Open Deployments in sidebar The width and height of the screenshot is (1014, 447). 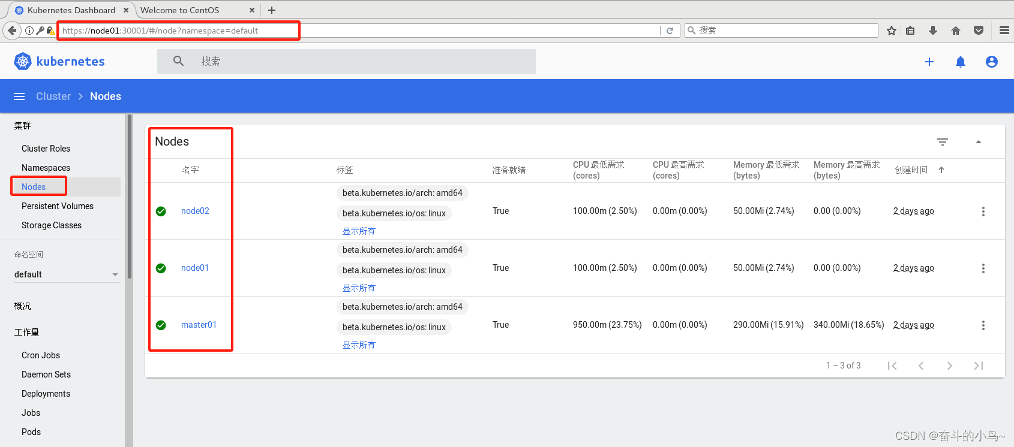(46, 394)
